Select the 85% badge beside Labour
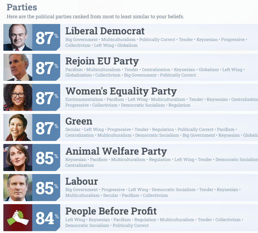 click(x=46, y=188)
